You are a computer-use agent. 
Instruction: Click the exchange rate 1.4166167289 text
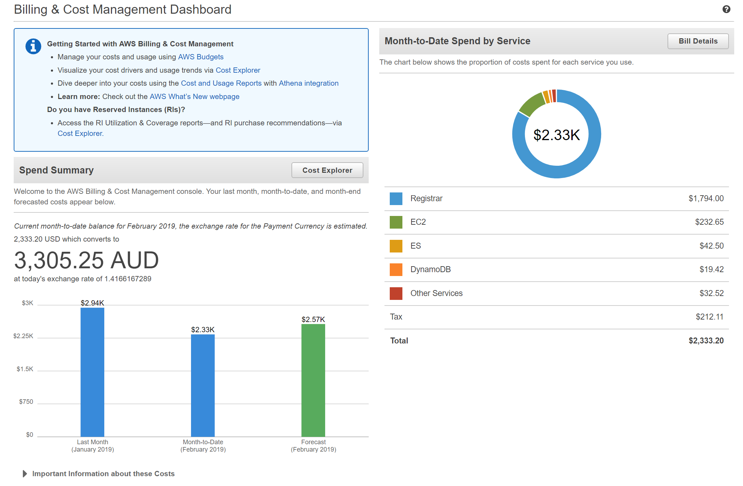coord(128,279)
